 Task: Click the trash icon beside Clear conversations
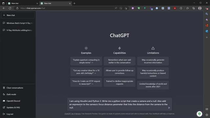coord(4,88)
